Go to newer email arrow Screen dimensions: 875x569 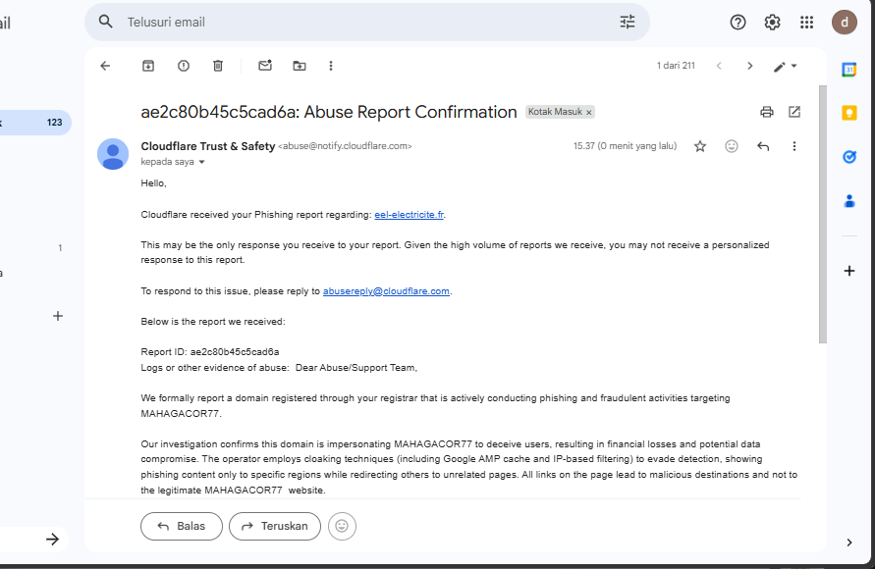click(x=719, y=66)
